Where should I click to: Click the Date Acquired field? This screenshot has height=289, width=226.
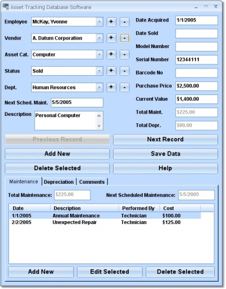(x=197, y=20)
